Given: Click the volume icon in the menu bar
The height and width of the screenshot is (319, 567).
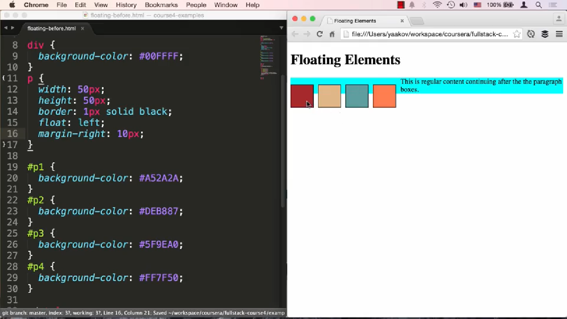Looking at the screenshot, I should (x=463, y=5).
